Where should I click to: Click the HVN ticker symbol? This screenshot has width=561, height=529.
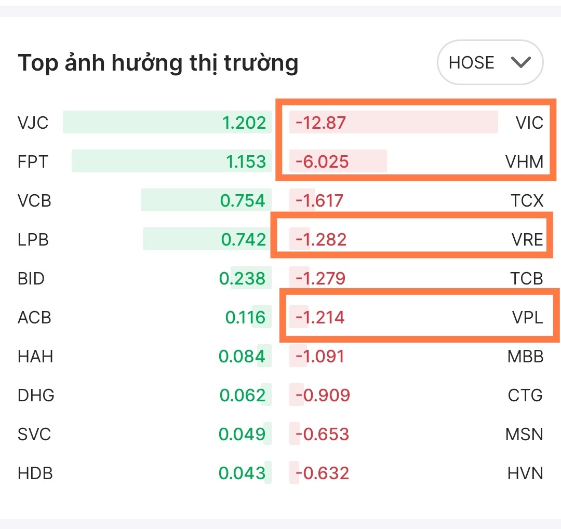[525, 473]
